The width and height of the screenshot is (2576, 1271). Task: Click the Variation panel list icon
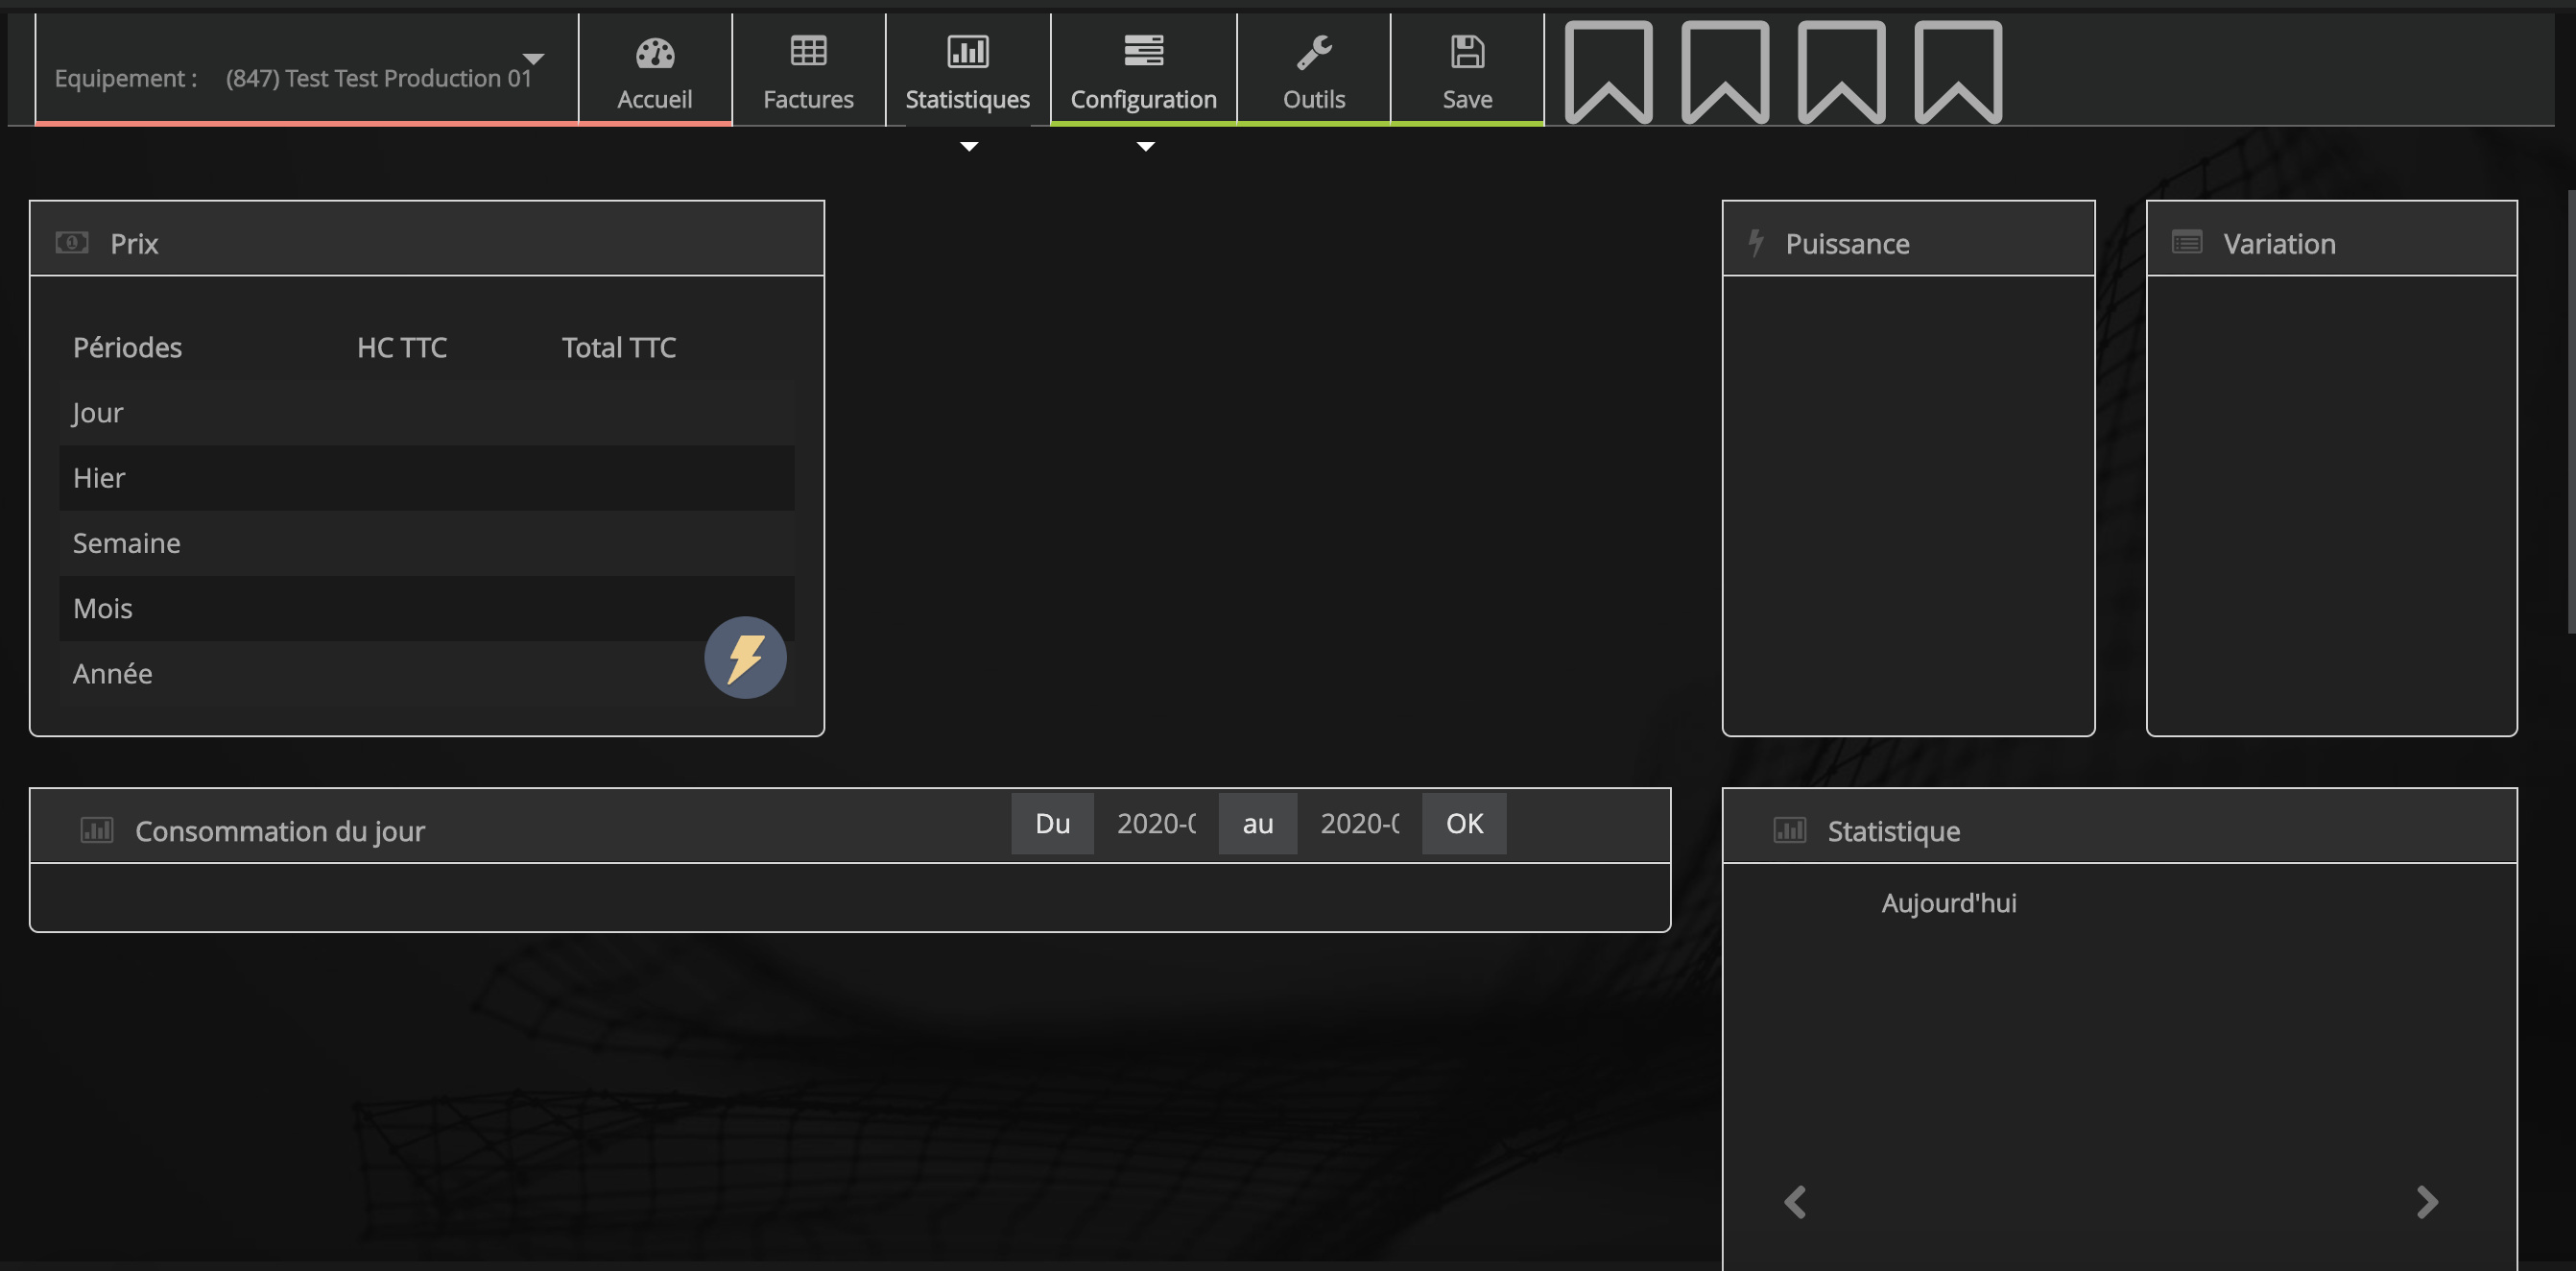pyautogui.click(x=2186, y=243)
